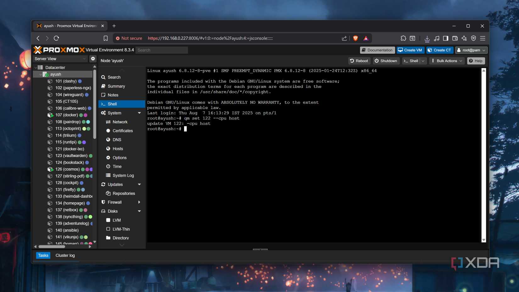Click the Network settings icon
The width and height of the screenshot is (519, 292).
(x=108, y=122)
